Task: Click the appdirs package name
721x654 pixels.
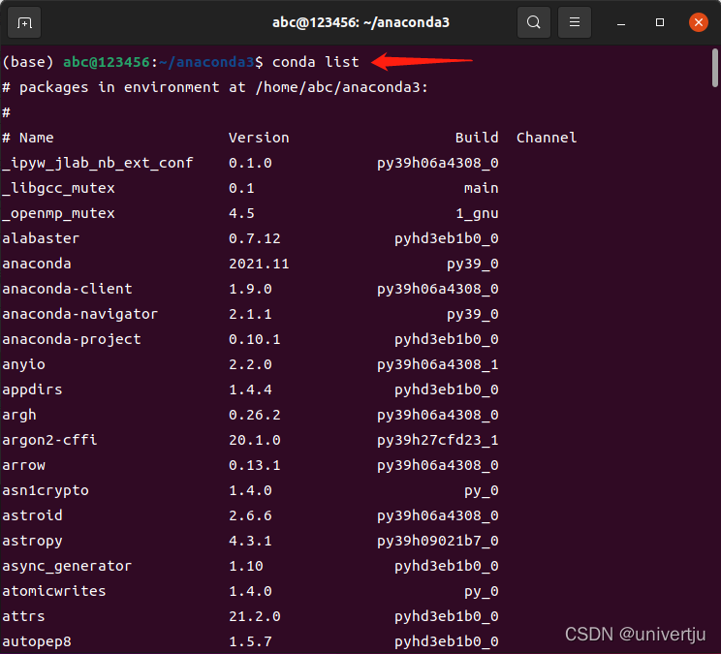Action: tap(32, 389)
